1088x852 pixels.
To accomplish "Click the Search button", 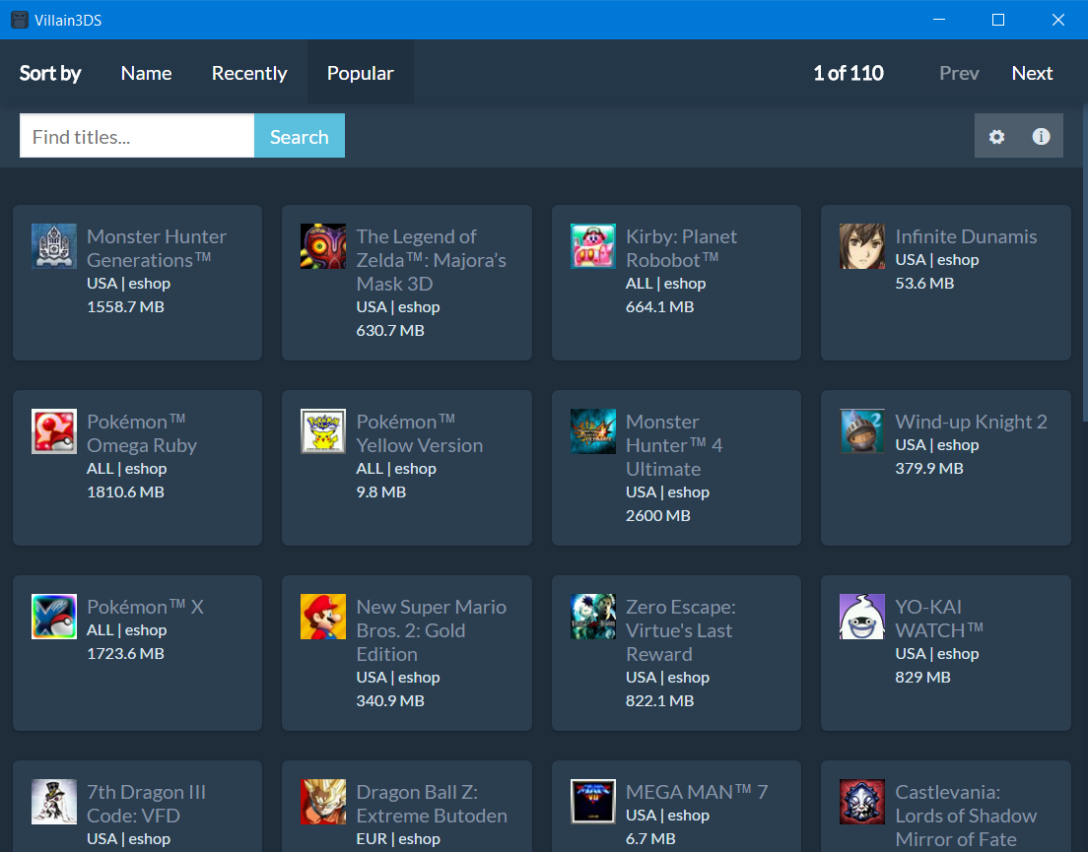I will 299,136.
